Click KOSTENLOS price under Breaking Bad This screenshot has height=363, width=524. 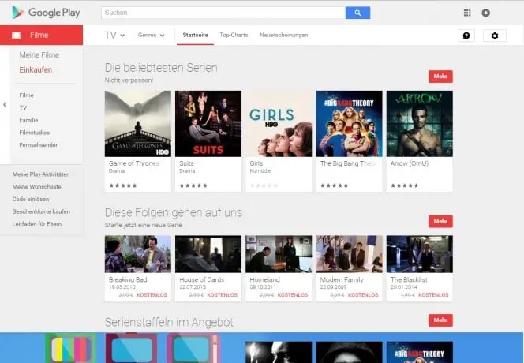152,295
